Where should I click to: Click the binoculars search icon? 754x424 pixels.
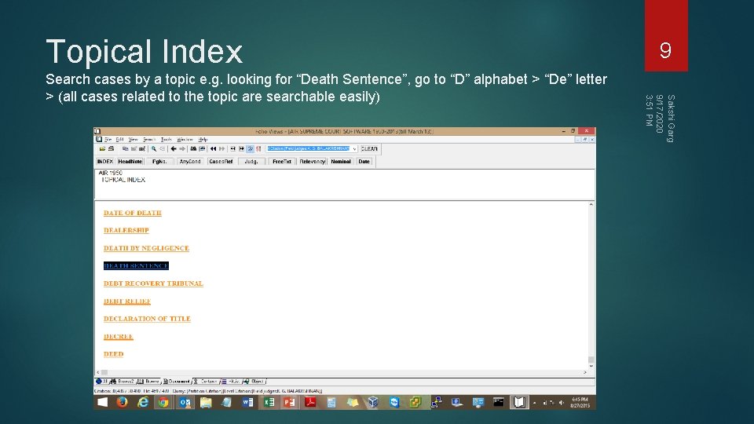(193, 149)
